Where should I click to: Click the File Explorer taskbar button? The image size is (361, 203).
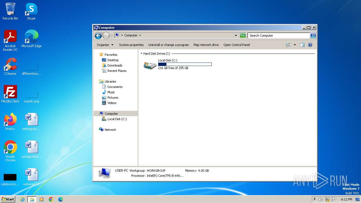(x=32, y=199)
